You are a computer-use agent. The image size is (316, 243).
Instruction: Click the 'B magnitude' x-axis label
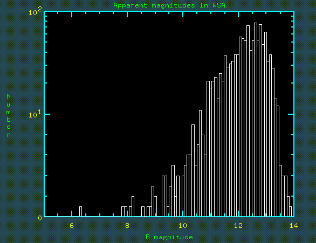pos(169,237)
